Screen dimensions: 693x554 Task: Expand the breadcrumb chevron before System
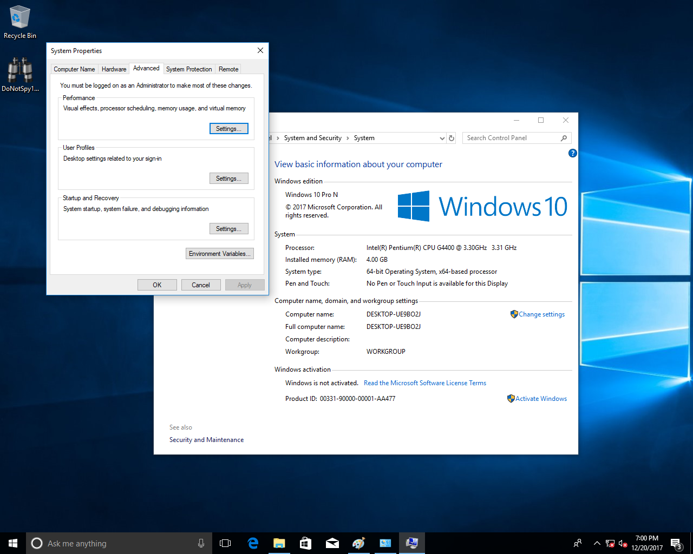point(348,138)
